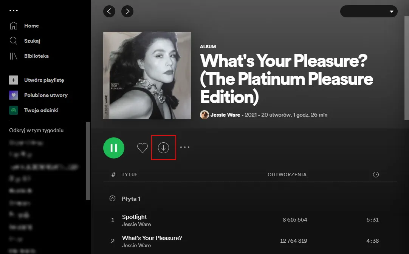Click the Utwórz playlistę plus icon
This screenshot has height=254, width=409.
click(x=14, y=80)
